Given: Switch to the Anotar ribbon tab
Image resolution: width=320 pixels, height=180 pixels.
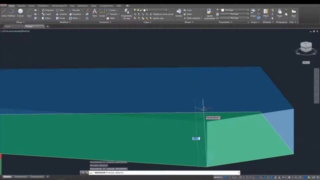Looking at the screenshot, I should point(31,5).
